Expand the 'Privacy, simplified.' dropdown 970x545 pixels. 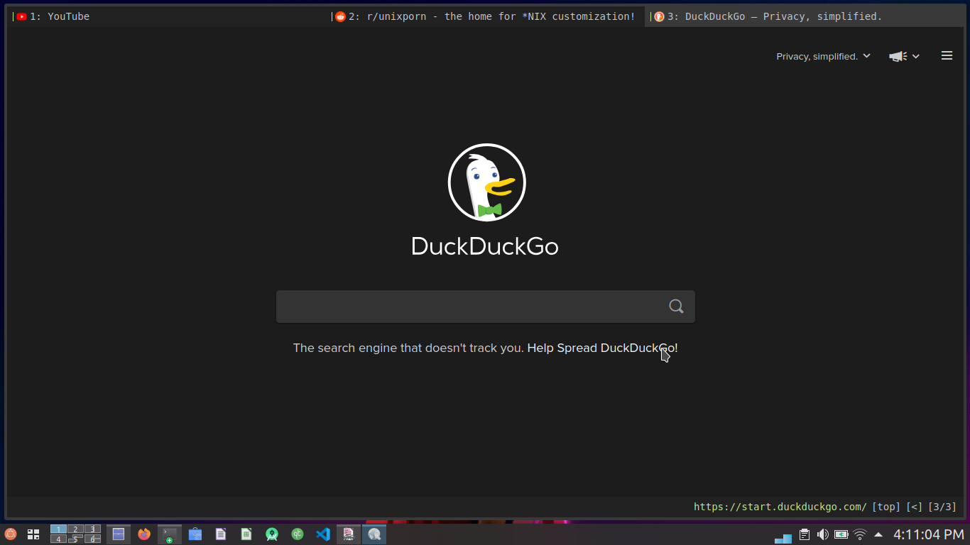[x=823, y=56]
